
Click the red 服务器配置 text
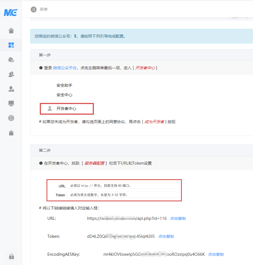click(x=94, y=163)
